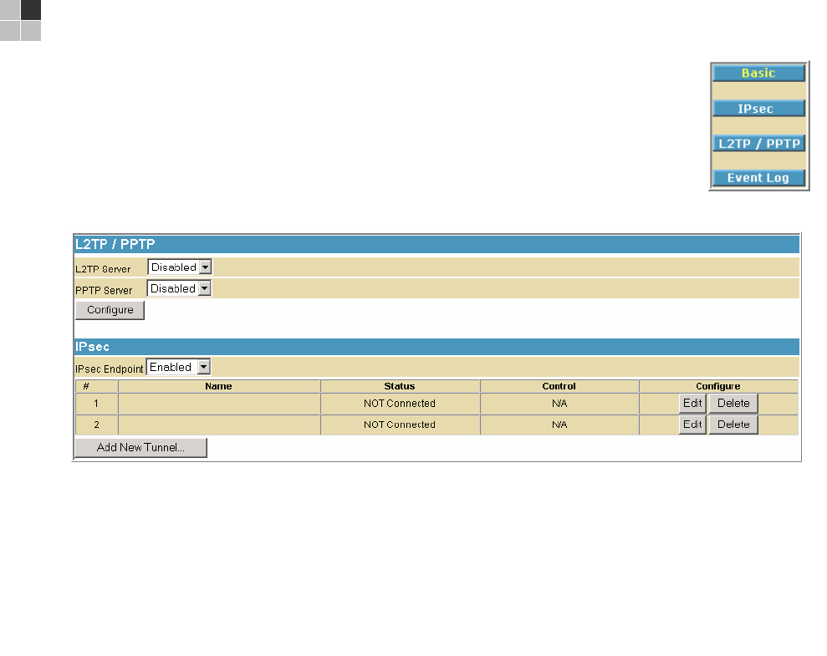Delete tunnel number 2
Screen dimensions: 827x656
[x=733, y=425]
